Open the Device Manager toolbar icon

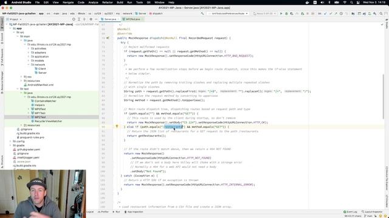pyautogui.click(x=370, y=13)
